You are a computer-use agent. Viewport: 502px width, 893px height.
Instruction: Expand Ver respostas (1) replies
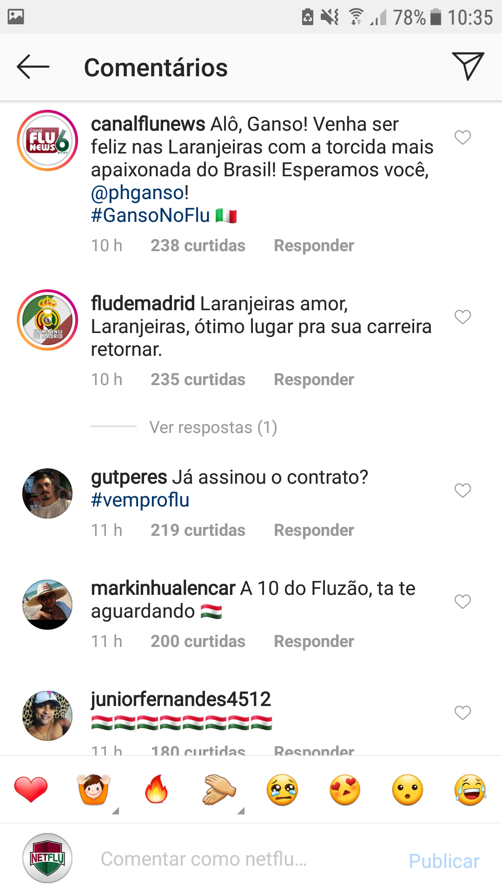coord(213,427)
